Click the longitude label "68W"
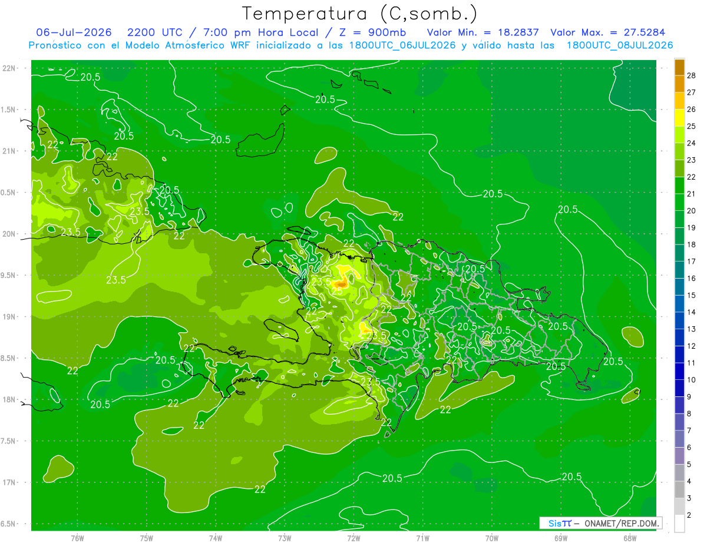 [x=630, y=538]
